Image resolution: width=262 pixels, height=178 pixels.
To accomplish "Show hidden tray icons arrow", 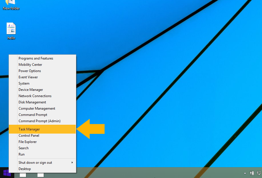I will (x=245, y=173).
